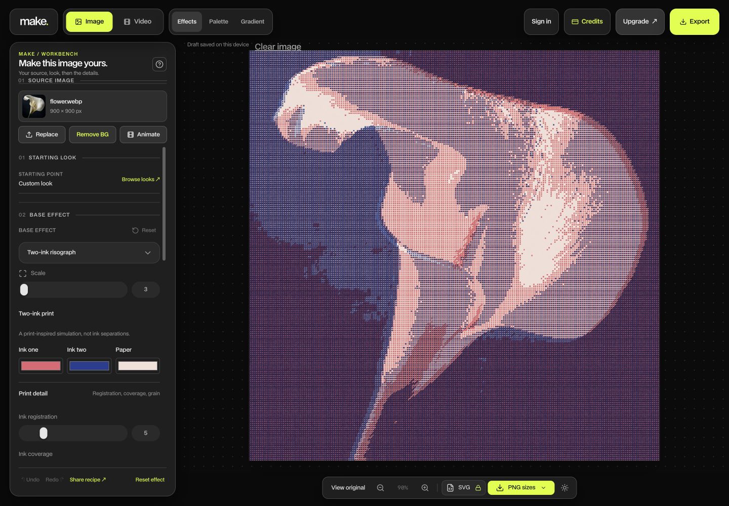Toggle the theme brightness sun icon
This screenshot has height=506, width=729.
(564, 488)
